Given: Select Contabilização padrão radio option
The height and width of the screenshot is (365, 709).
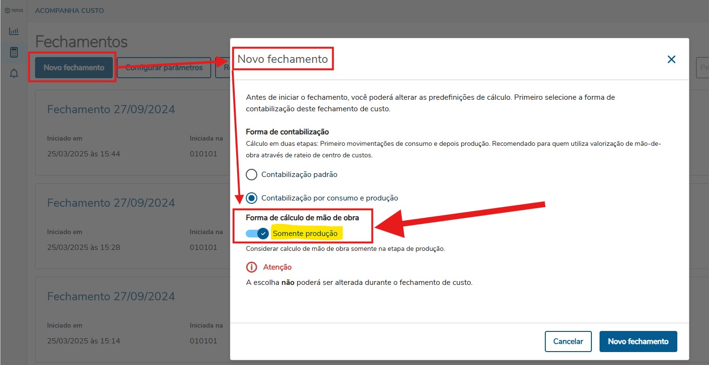Looking at the screenshot, I should click(x=252, y=175).
